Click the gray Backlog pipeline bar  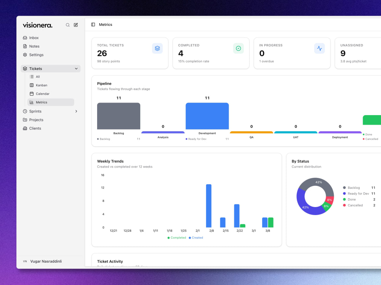click(118, 116)
